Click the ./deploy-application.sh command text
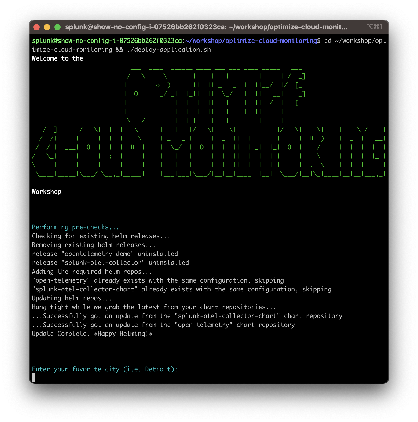The image size is (418, 422). click(x=169, y=50)
